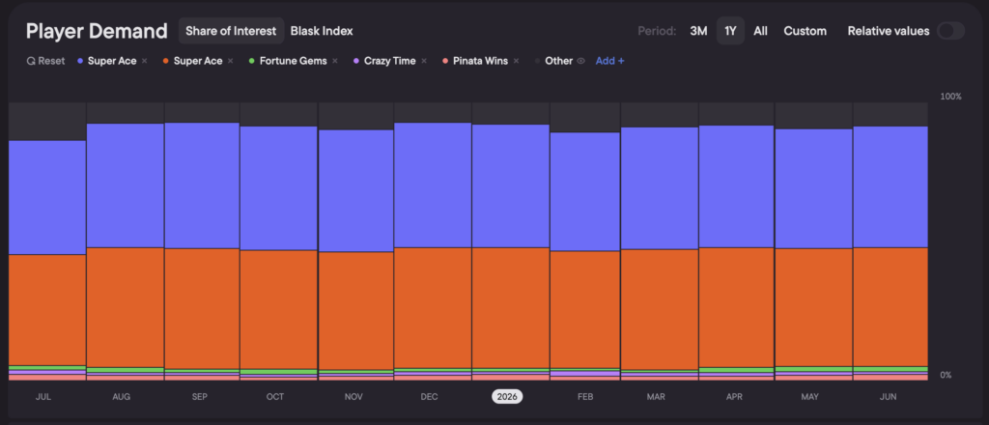Click the Pinata Wins legend label

480,61
